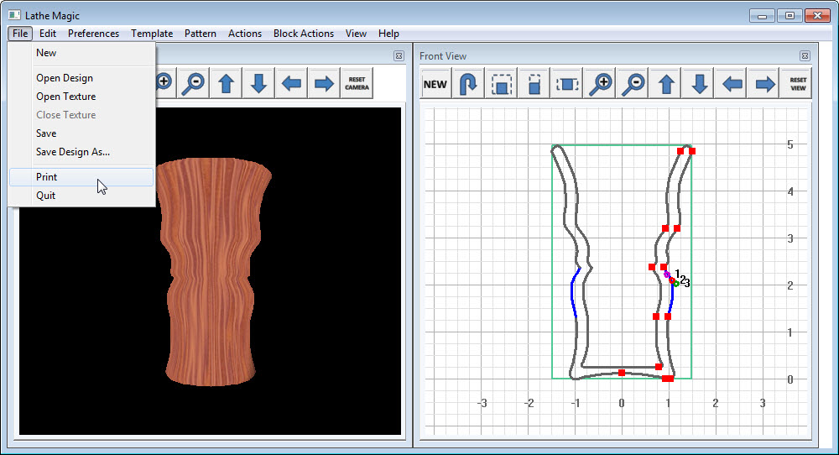
Task: Click the RESET VIEW button
Action: (x=798, y=84)
